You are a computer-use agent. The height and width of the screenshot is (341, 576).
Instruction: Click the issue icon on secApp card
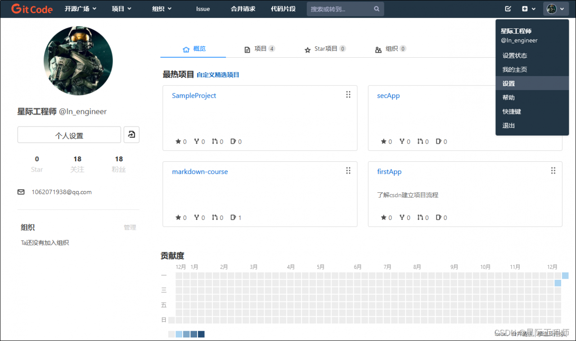click(x=439, y=141)
